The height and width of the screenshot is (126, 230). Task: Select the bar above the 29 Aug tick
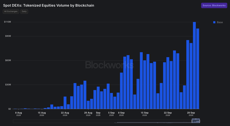(88, 105)
